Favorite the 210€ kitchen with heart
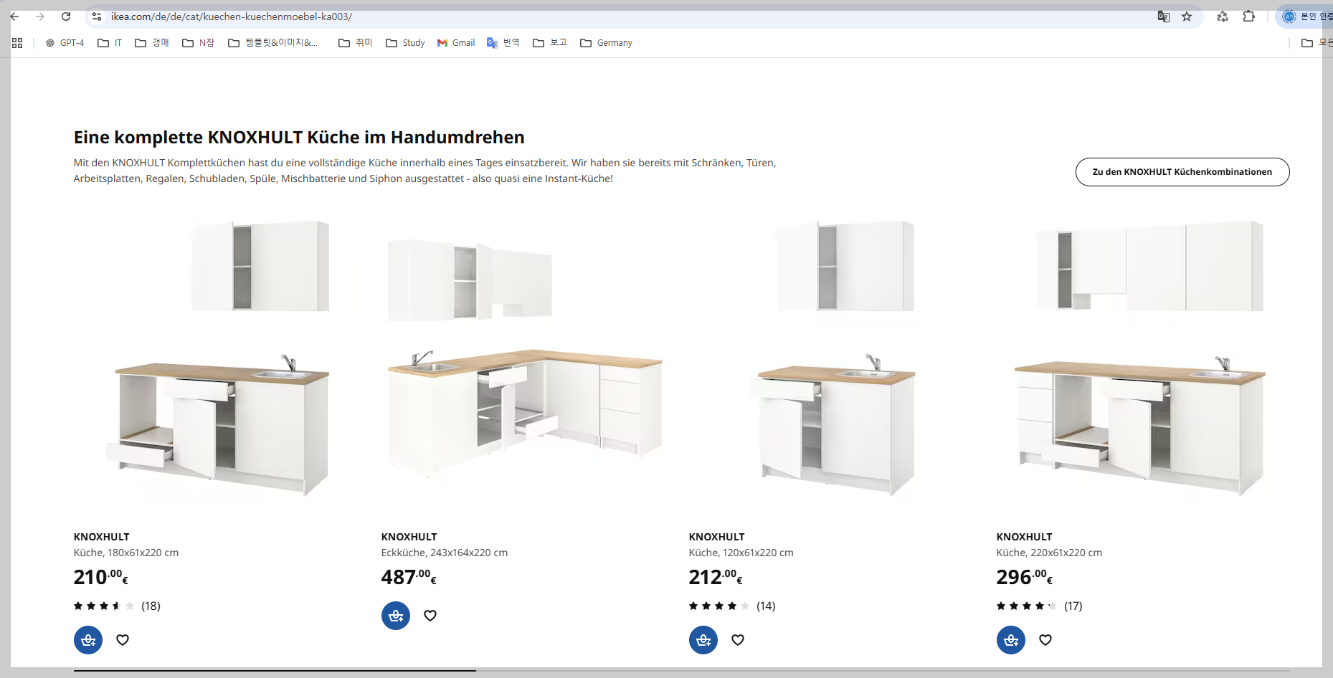The image size is (1333, 678). pos(123,640)
